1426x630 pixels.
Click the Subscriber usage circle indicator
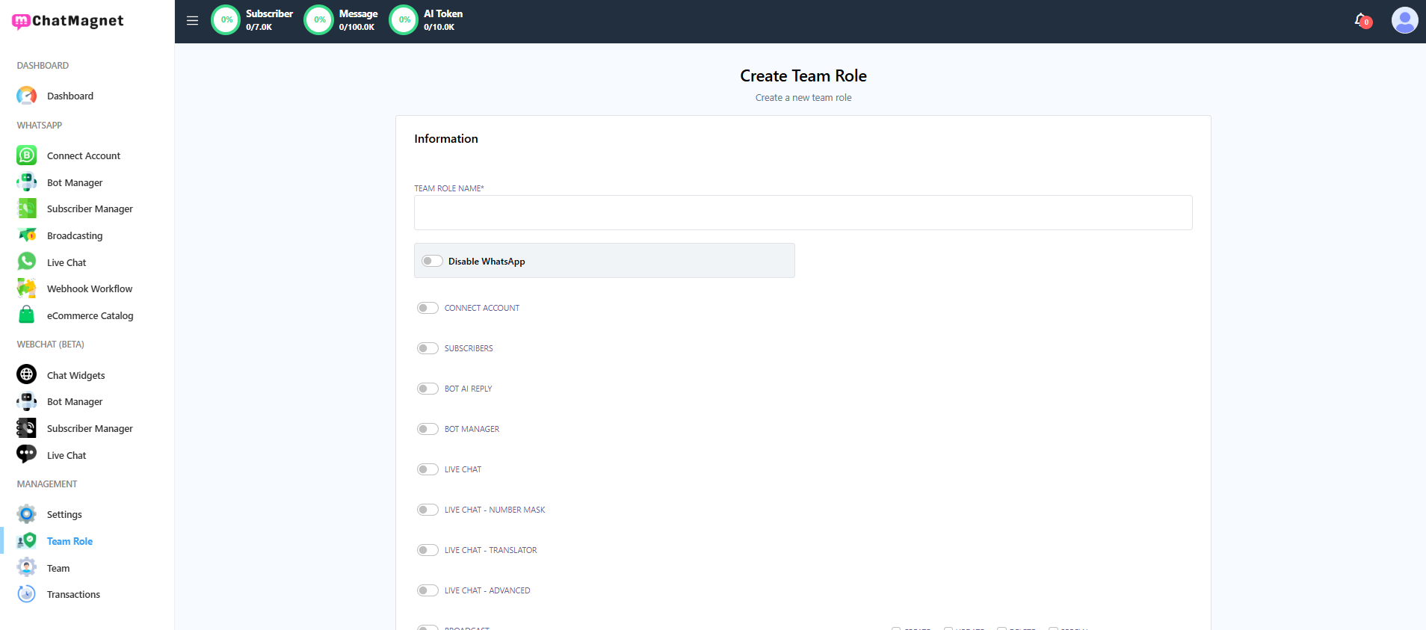coord(226,20)
